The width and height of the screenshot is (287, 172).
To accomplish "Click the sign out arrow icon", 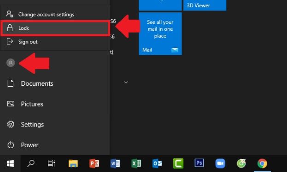I will pyautogui.click(x=10, y=42).
